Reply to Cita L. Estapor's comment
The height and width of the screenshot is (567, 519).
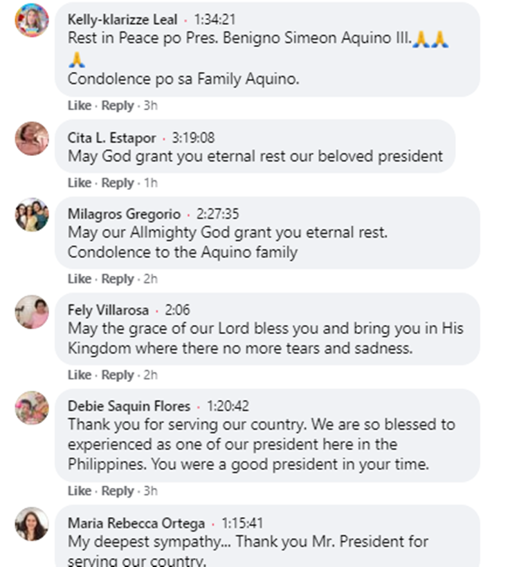(117, 183)
